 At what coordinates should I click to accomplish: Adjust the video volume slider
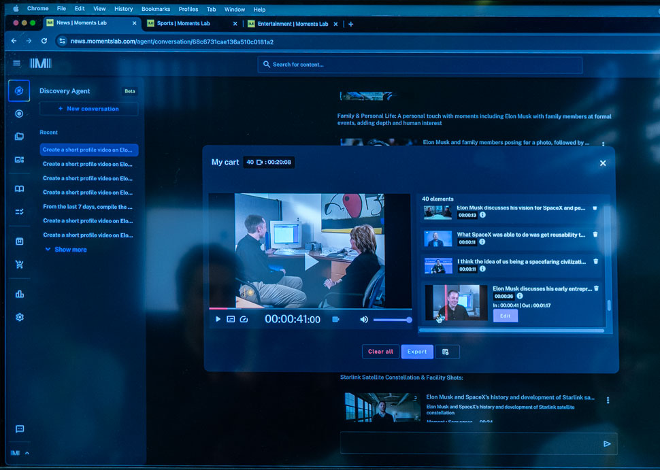[391, 320]
